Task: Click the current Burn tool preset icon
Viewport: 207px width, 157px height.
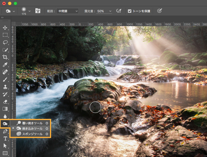Action: (8, 11)
